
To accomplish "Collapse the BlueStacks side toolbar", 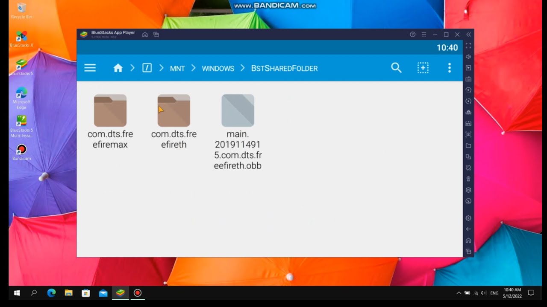I will click(x=468, y=35).
